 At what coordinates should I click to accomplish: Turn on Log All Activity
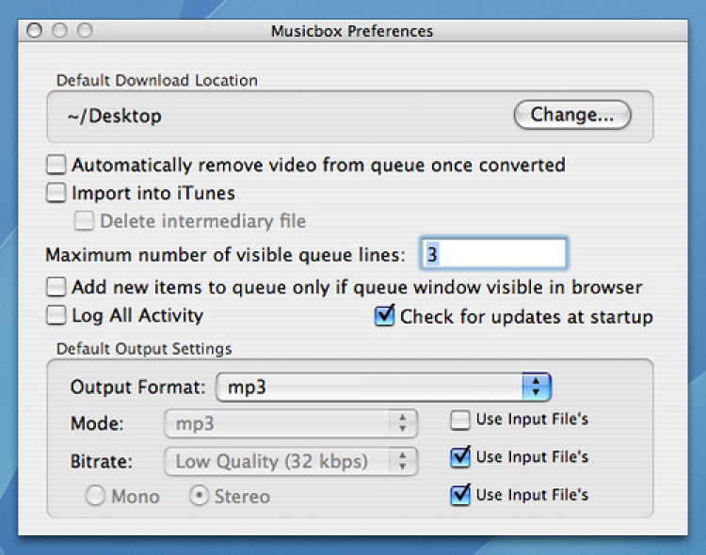pyautogui.click(x=57, y=316)
